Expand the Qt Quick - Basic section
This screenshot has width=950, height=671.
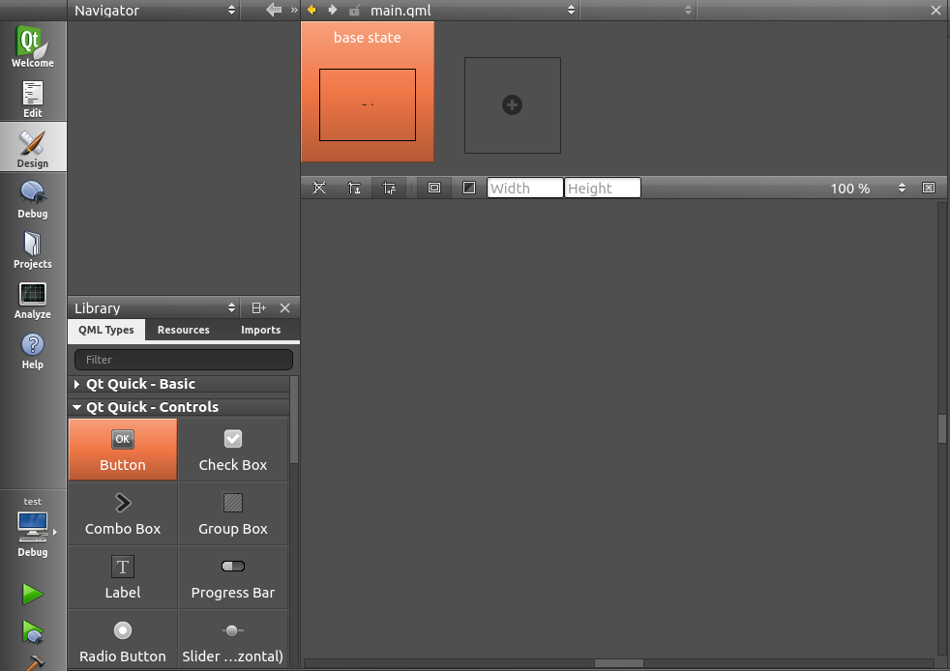point(77,384)
